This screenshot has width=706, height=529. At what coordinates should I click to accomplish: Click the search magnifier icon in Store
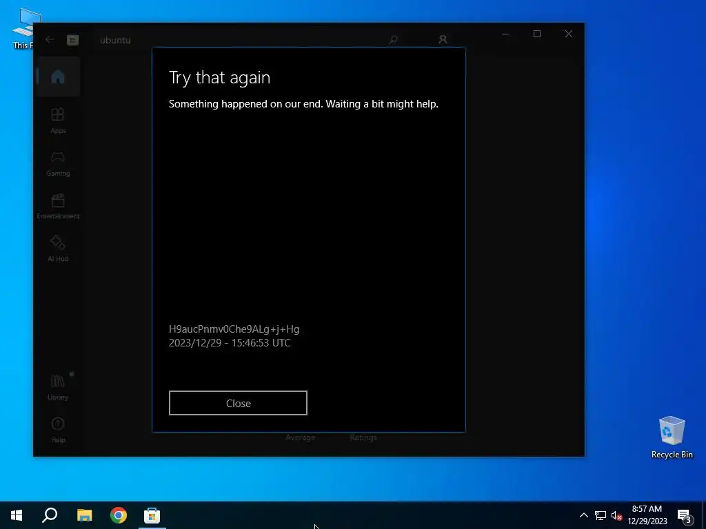(x=393, y=40)
